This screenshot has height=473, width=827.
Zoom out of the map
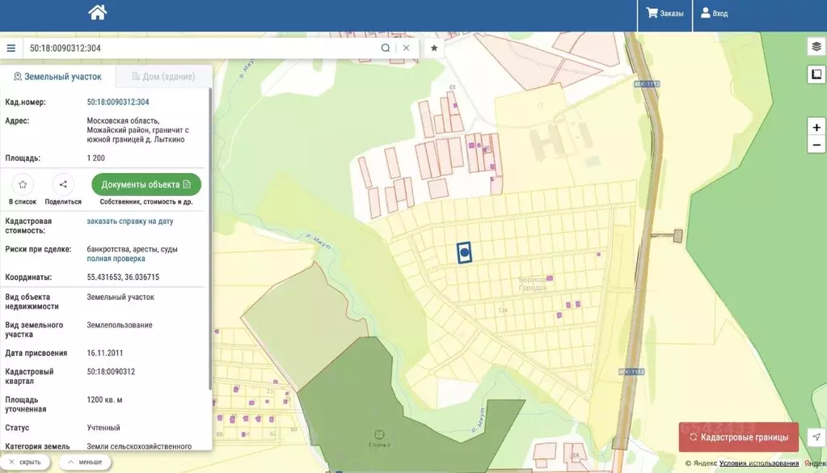816,145
